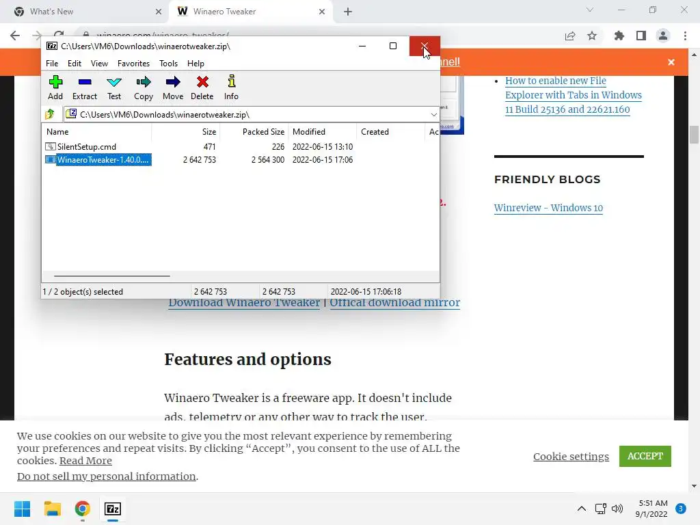
Task: Open the File menu in 7-Zip
Action: (x=52, y=64)
